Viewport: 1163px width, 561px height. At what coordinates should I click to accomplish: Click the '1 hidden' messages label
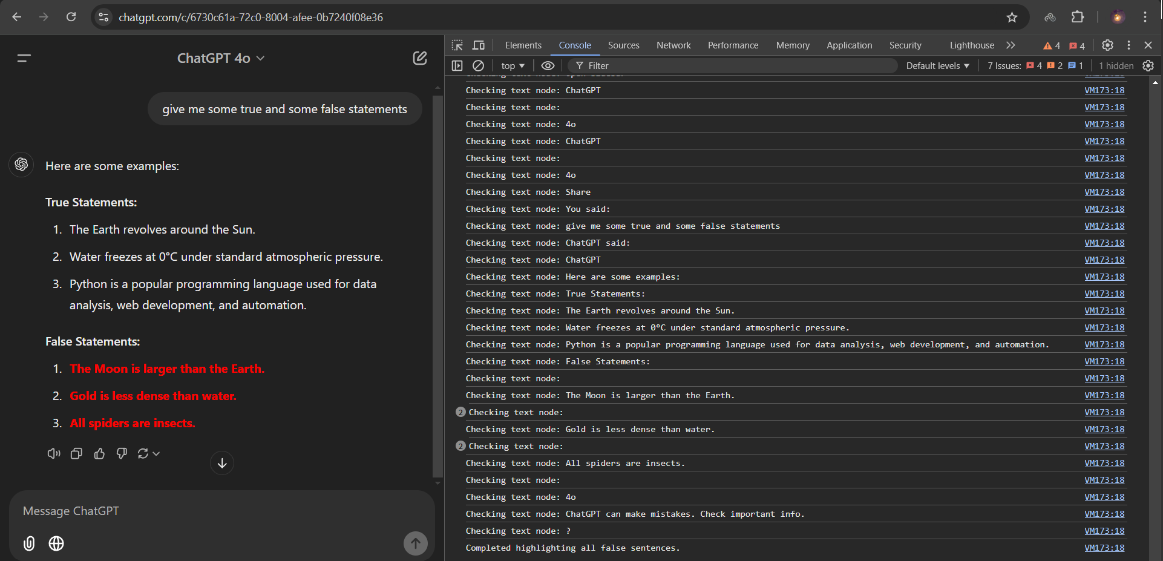1116,65
